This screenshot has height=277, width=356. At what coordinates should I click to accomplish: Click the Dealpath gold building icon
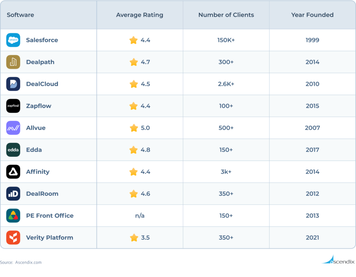point(13,62)
